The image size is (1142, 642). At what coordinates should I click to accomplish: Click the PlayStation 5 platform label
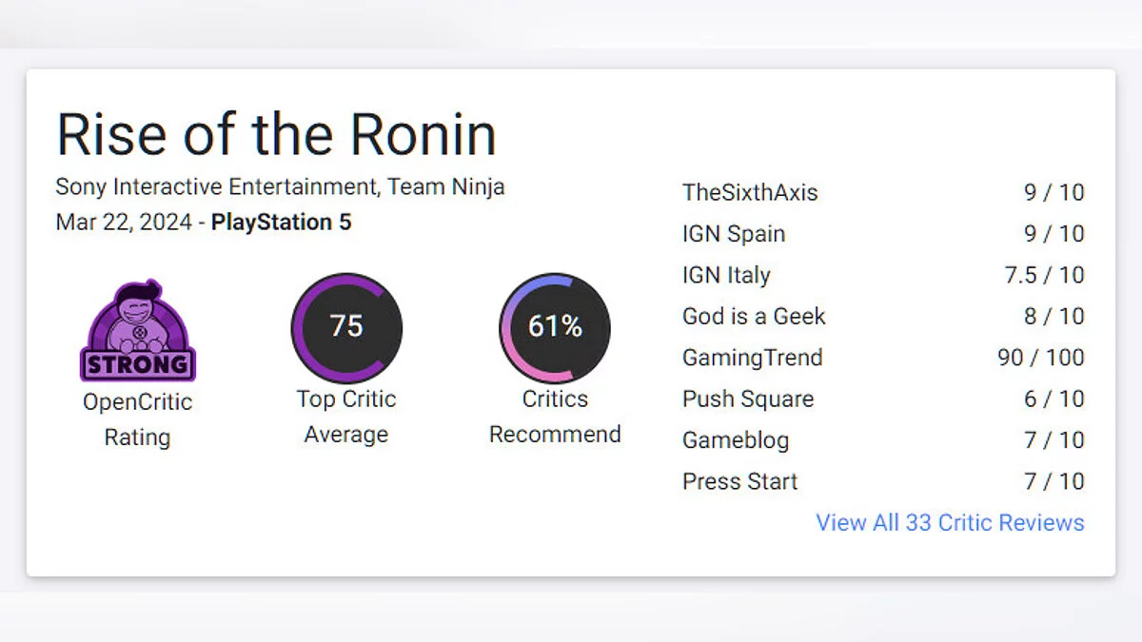coord(281,223)
